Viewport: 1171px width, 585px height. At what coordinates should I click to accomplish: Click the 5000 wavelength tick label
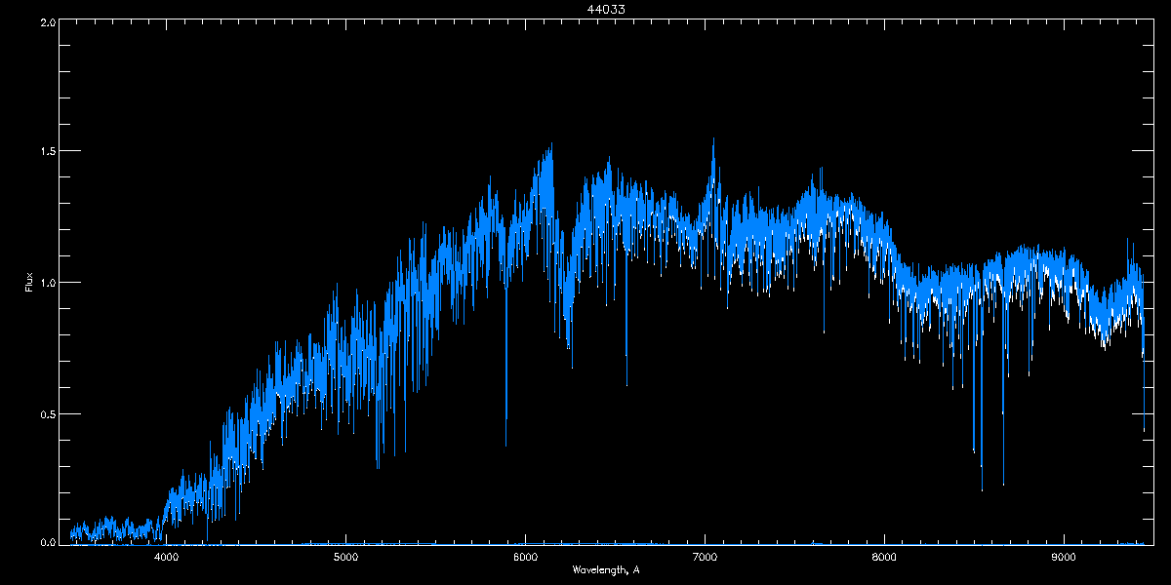point(346,557)
